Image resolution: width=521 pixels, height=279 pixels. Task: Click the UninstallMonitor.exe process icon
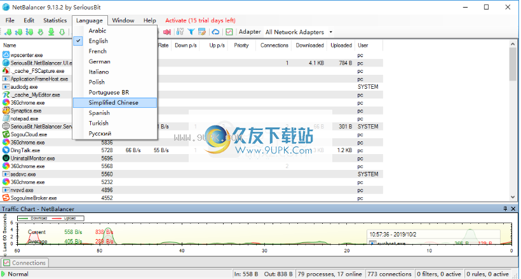click(x=6, y=158)
